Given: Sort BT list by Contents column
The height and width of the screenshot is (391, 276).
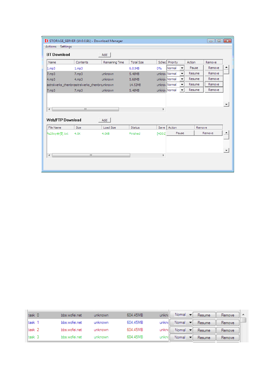Looking at the screenshot, I should tap(88, 62).
